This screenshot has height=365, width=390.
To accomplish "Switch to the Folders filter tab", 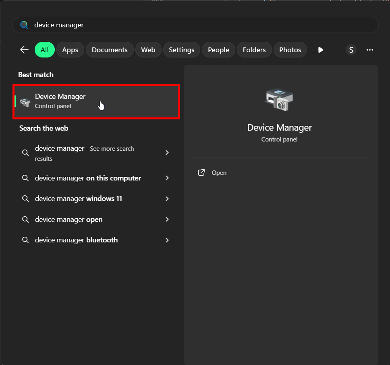I will pos(254,49).
